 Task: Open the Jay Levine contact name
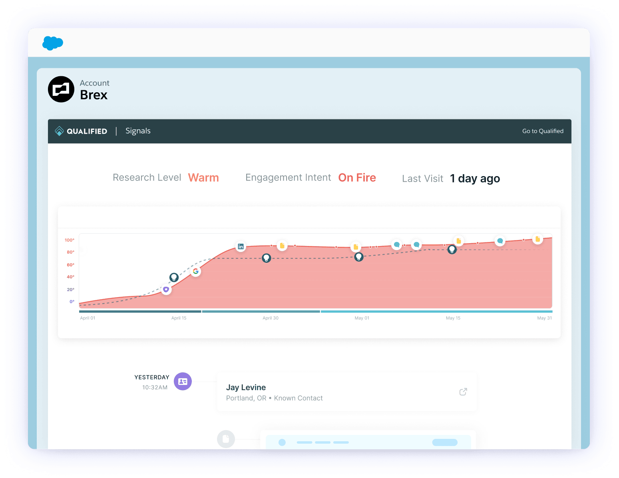246,387
